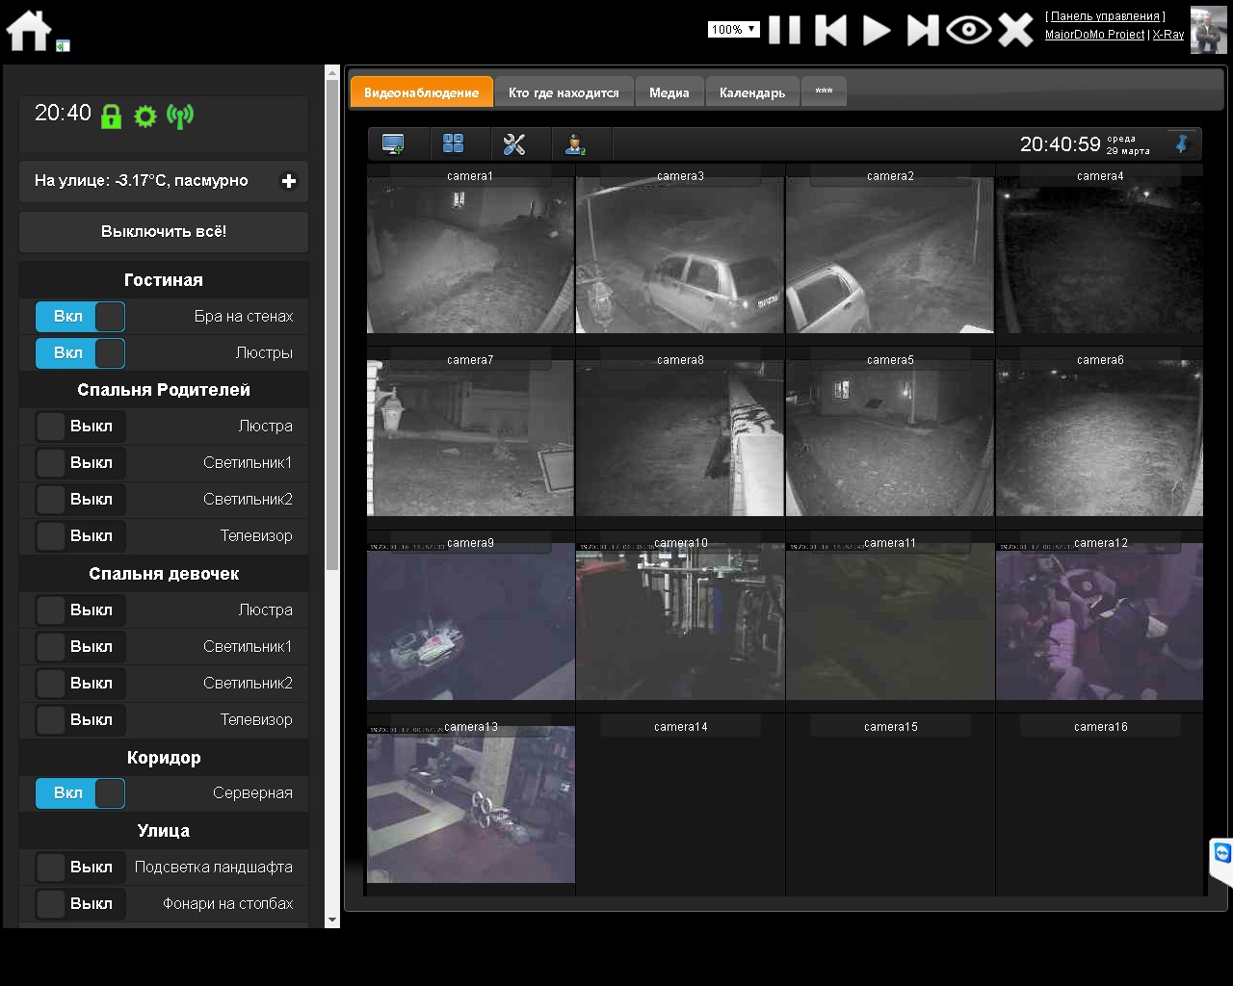Open the Панель управления link

[1105, 16]
